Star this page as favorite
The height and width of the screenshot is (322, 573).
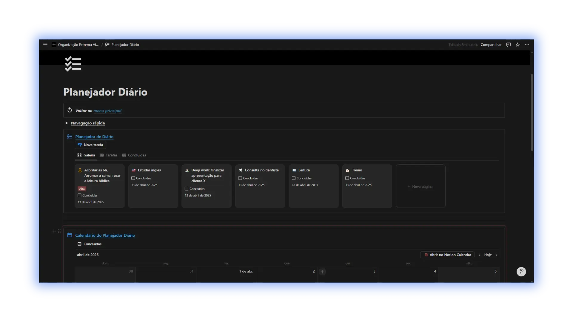[x=518, y=45]
